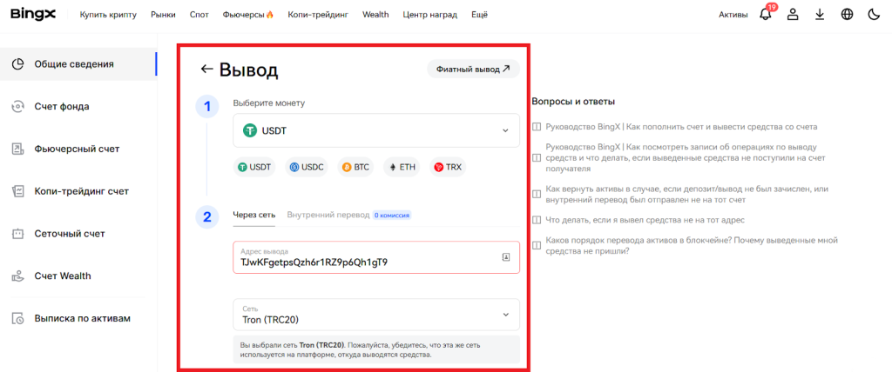Open guide about записи об операциях по выводу

pyautogui.click(x=685, y=157)
